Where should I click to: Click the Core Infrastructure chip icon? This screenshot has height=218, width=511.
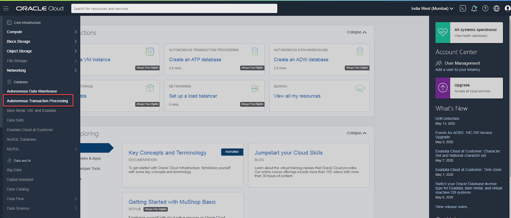(9, 23)
